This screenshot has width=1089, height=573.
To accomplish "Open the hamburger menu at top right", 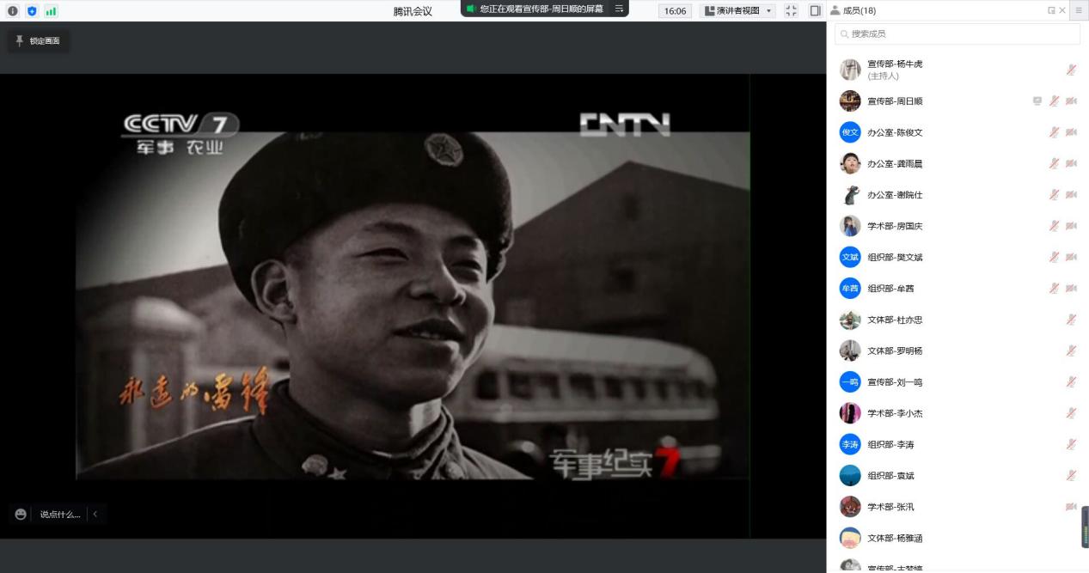I will click(x=1080, y=10).
